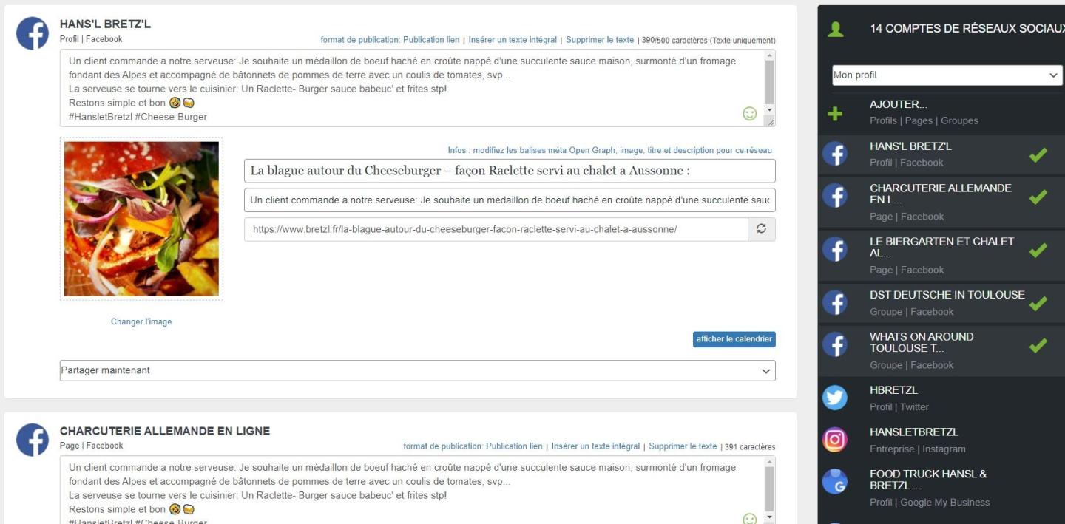This screenshot has width=1065, height=524.
Task: Click the Facebook icon beside the HANS'L BRETZ'L post header
Action: [x=33, y=33]
